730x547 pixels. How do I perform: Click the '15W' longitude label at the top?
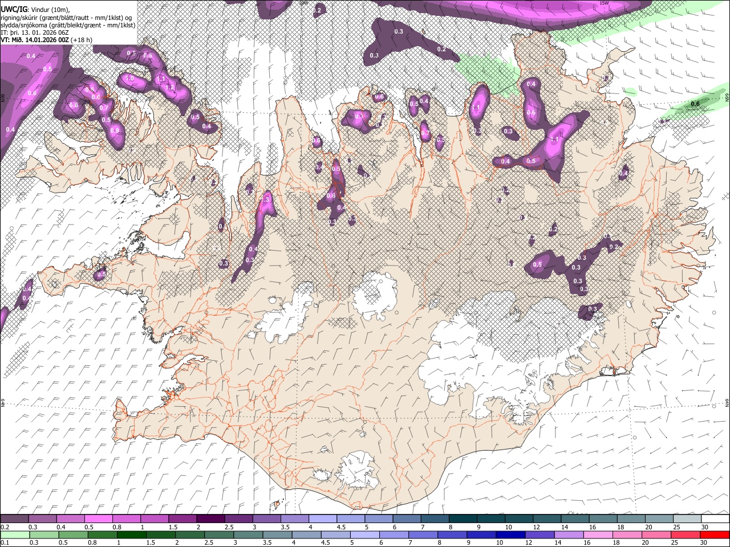pyautogui.click(x=604, y=3)
